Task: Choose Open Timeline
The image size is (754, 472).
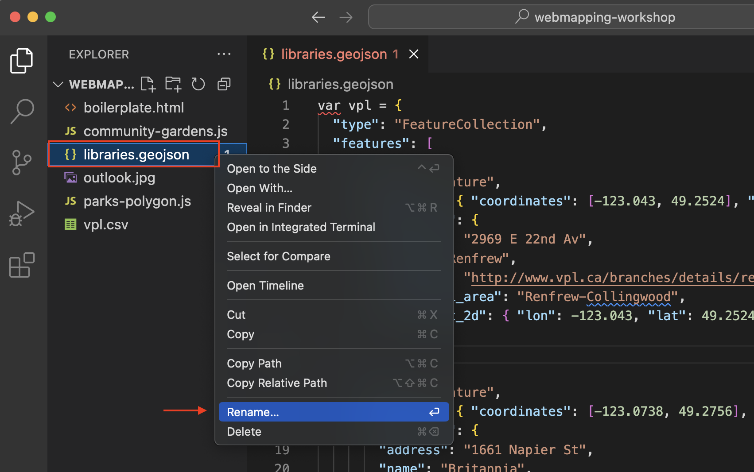Action: [x=334, y=286]
